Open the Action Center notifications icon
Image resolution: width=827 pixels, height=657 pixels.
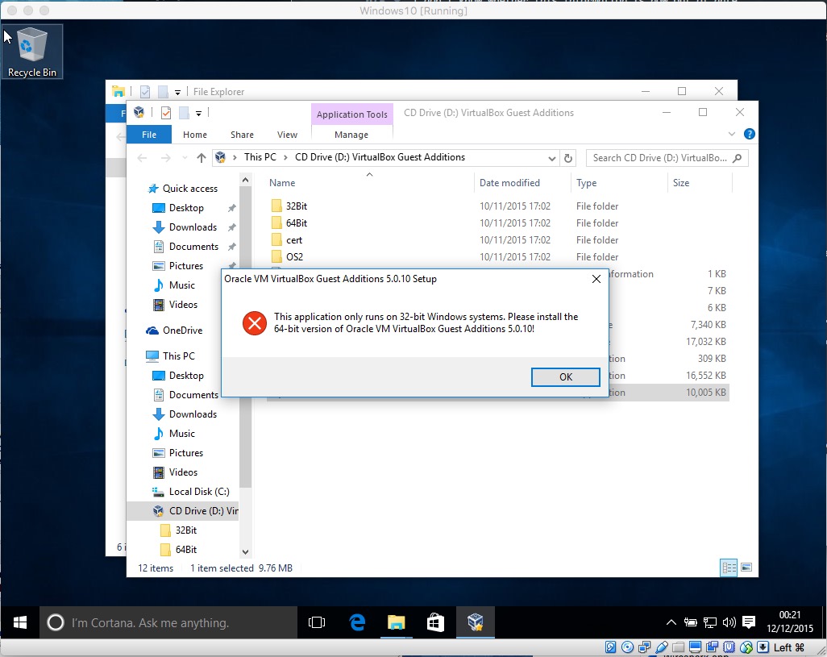(x=749, y=622)
